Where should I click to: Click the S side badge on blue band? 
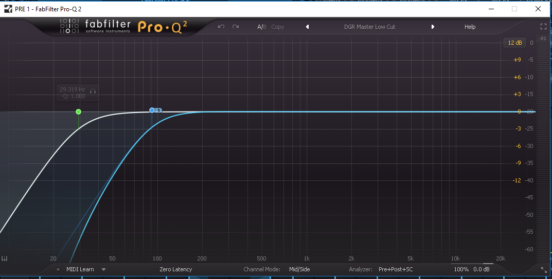pyautogui.click(x=159, y=110)
